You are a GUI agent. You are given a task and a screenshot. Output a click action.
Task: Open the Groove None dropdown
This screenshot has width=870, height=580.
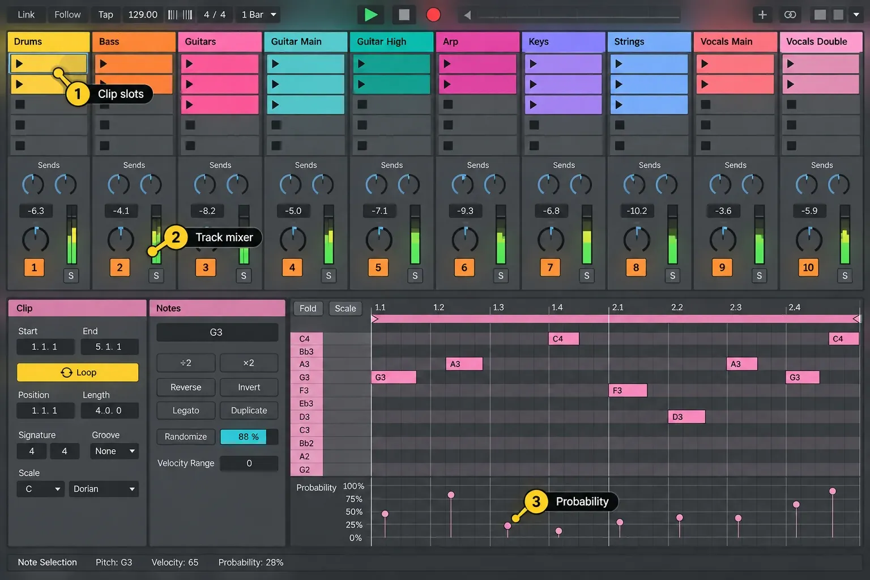click(114, 451)
